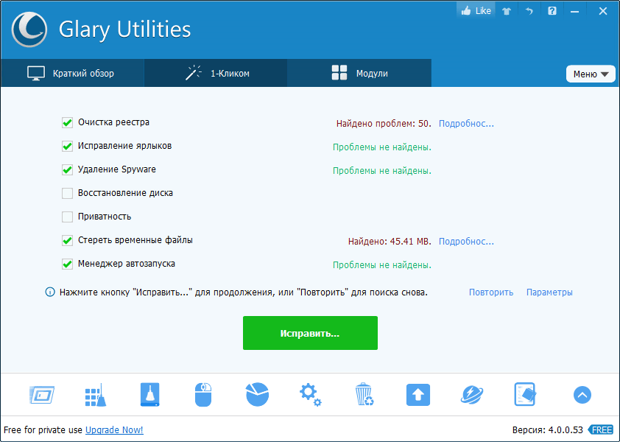The height and width of the screenshot is (442, 620).
Task: Close the Glary Utilities window
Action: click(602, 11)
